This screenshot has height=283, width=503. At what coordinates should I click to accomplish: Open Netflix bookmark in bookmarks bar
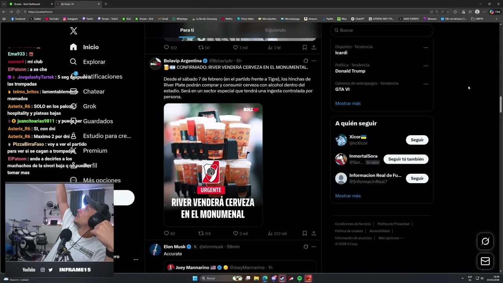pyautogui.click(x=227, y=19)
